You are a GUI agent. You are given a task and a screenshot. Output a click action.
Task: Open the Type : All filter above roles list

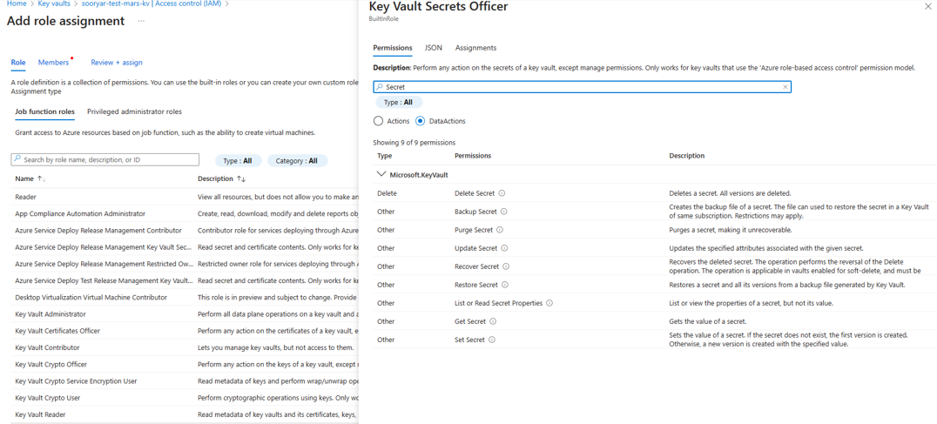[x=238, y=161]
